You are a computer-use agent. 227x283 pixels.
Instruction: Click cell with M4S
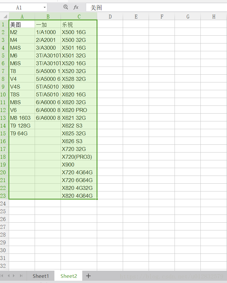tap(22, 48)
